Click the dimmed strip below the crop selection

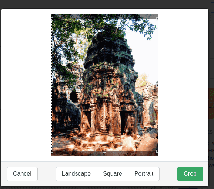[105, 153]
